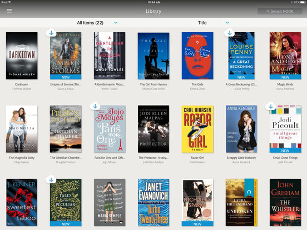Screen dimensions: 307x230
Task: Select 'The Magnolia Story' title text
Action: [x=22, y=158]
